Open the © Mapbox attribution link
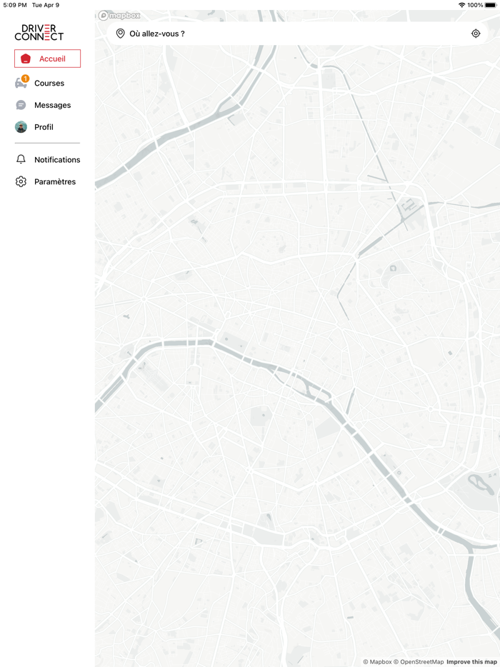This screenshot has height=667, width=500. [377, 662]
